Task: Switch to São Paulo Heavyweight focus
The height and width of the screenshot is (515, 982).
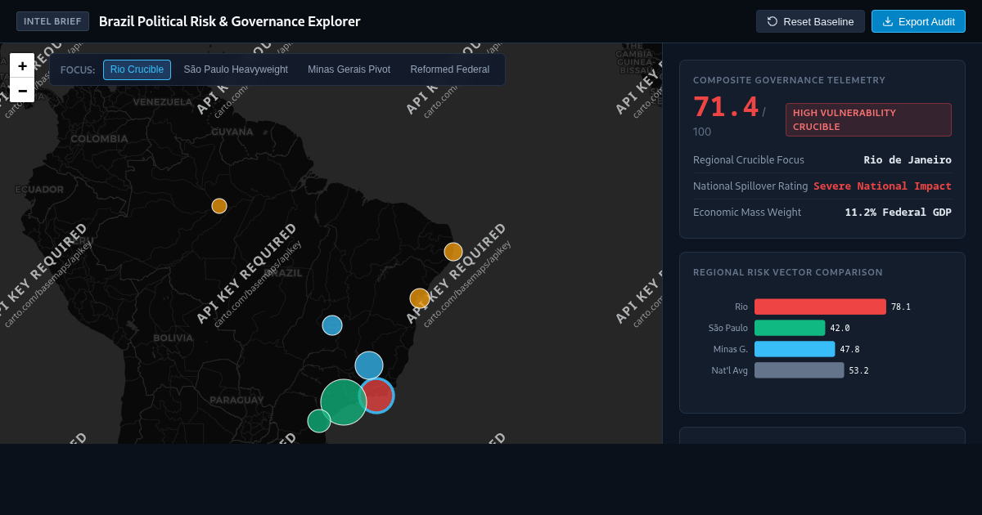Action: 236,69
